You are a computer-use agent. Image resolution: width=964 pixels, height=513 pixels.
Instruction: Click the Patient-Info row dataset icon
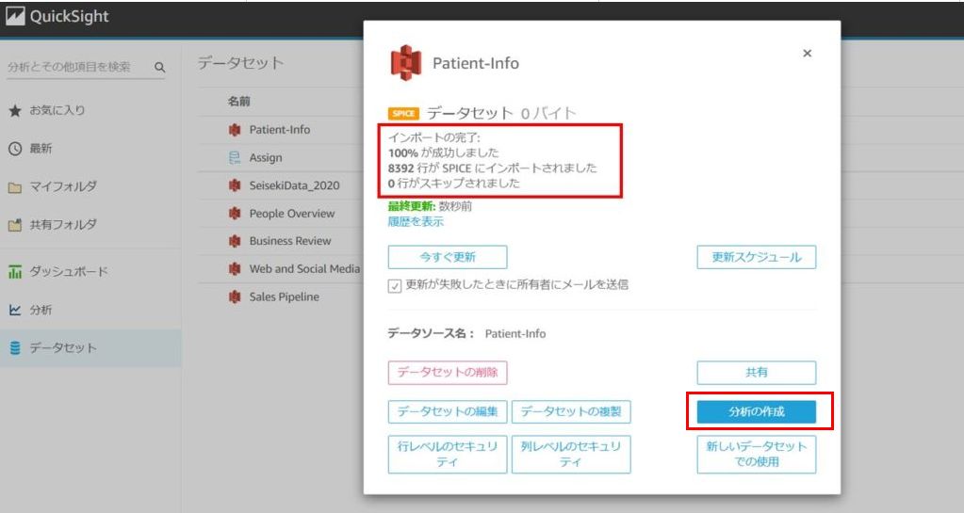[235, 130]
